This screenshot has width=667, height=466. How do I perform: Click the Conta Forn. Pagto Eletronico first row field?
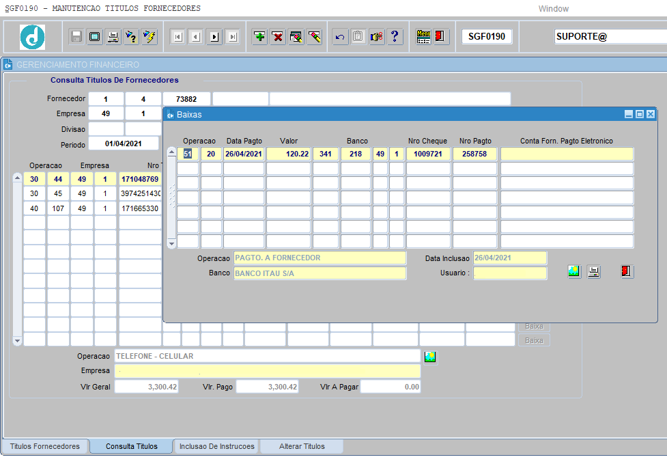click(567, 154)
